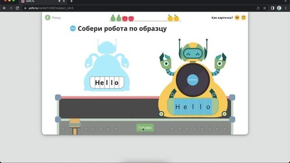Click the second red apple progress icon
Image resolution: width=290 pixels, height=163 pixels.
point(131,19)
